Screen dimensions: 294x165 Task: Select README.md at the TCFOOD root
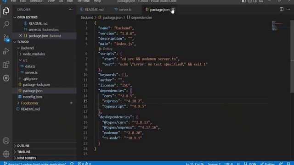(x=30, y=109)
